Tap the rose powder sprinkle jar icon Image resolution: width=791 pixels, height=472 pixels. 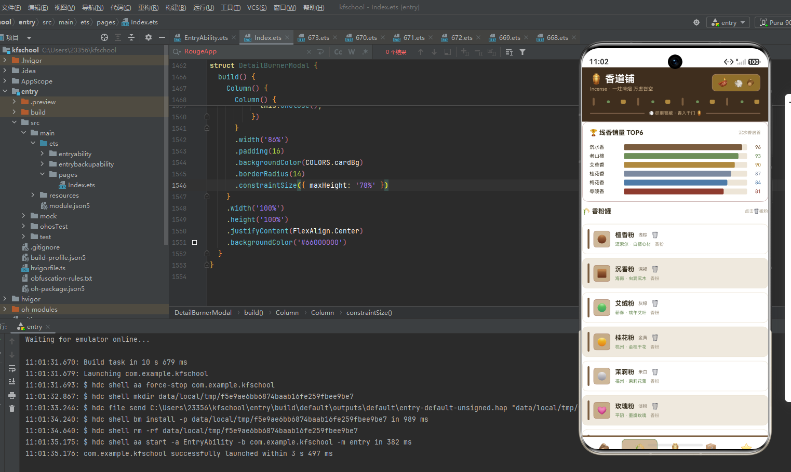(x=655, y=406)
